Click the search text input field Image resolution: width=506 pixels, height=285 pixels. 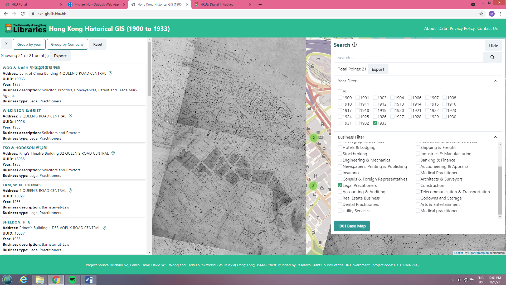[x=408, y=58]
